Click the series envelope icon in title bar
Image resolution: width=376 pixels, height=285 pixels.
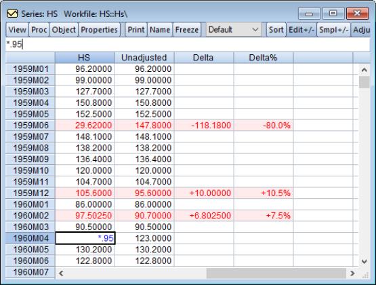click(x=12, y=14)
